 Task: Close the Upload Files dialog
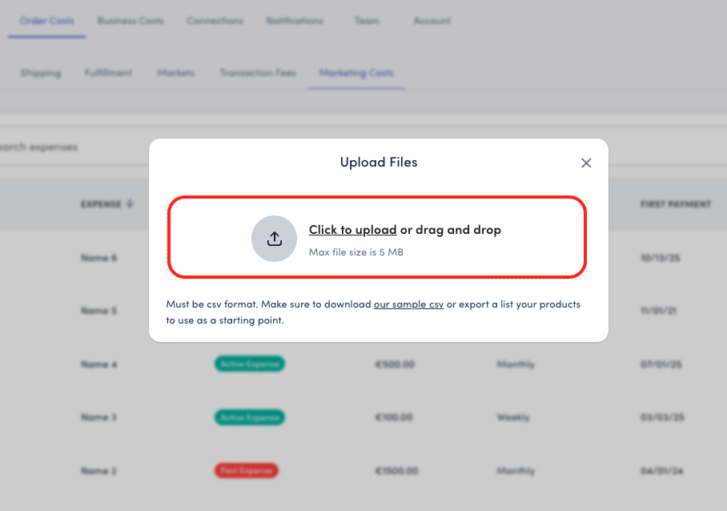pyautogui.click(x=586, y=163)
